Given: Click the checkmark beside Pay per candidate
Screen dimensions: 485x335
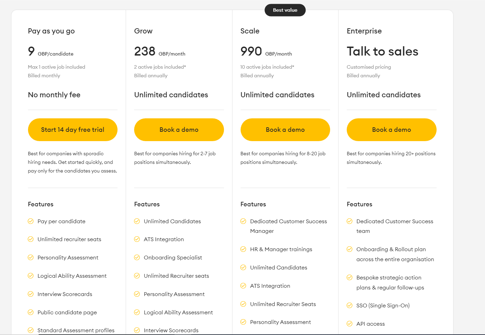Looking at the screenshot, I should tap(31, 221).
